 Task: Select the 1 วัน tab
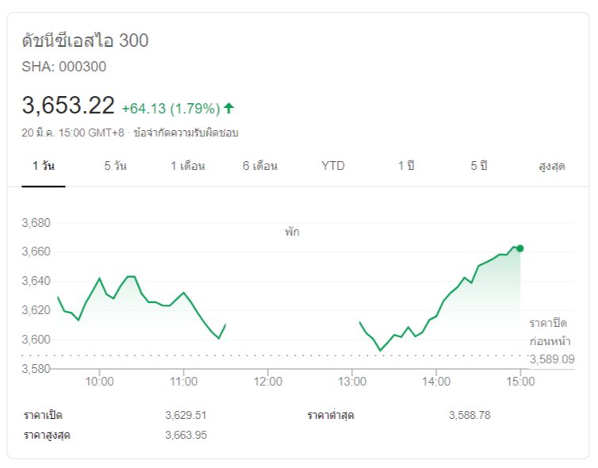pos(44,166)
